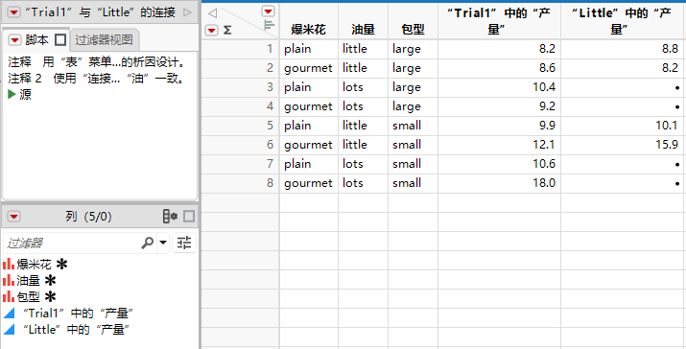Select row number 8

240,183
